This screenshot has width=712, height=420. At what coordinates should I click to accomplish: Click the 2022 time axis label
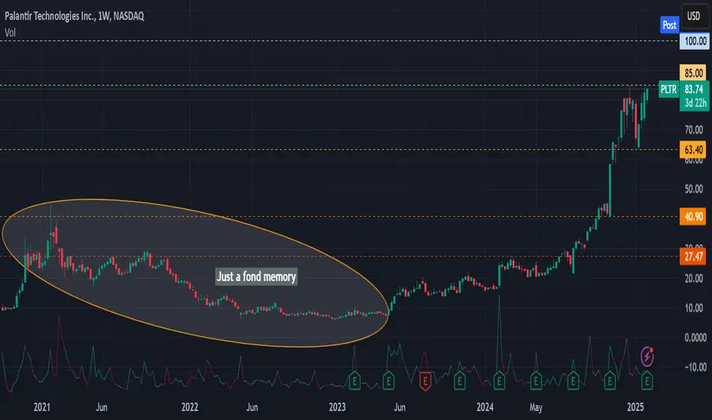(189, 407)
